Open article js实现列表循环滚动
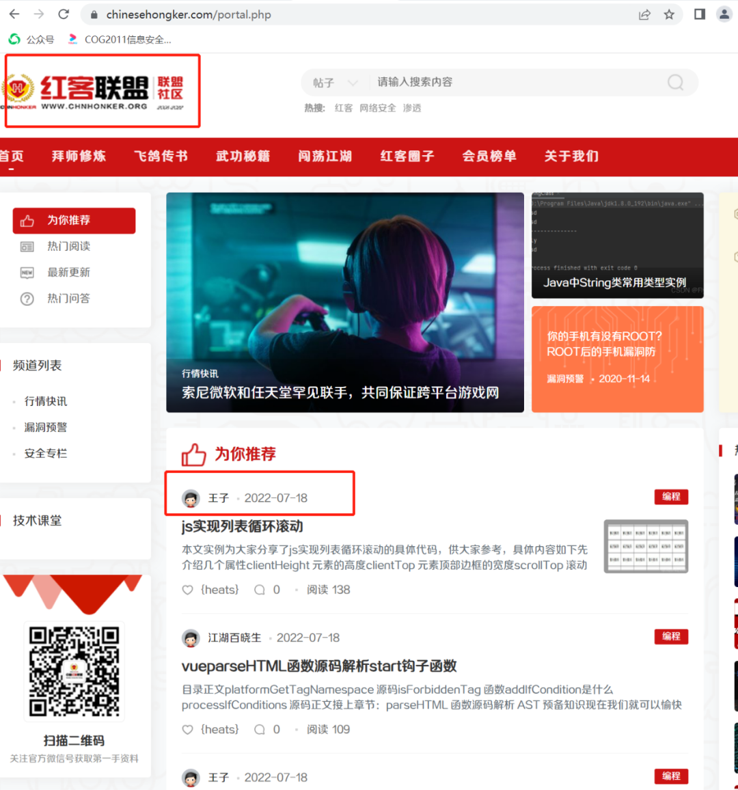The height and width of the screenshot is (790, 738). pyautogui.click(x=242, y=526)
